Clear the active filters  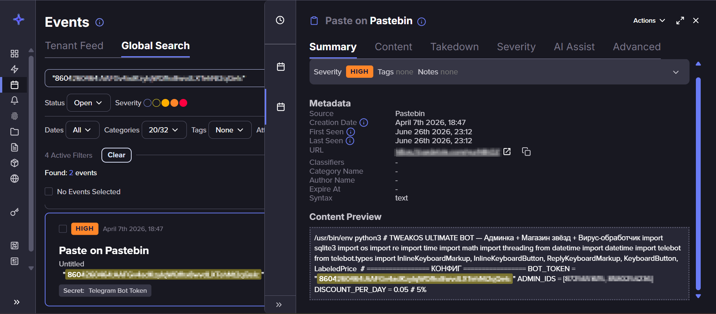(x=116, y=155)
